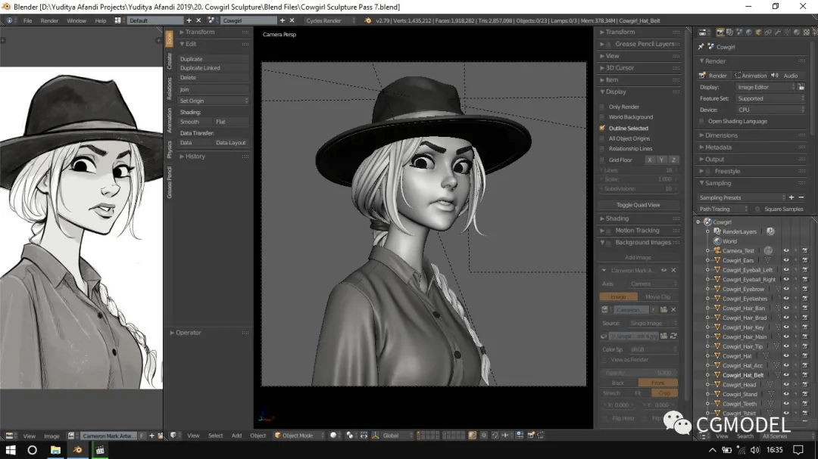
Task: Toggle the Open Shading Language checkbox
Action: click(x=702, y=122)
